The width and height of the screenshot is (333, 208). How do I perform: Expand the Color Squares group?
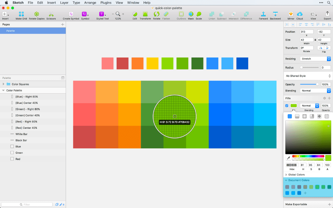point(3,84)
